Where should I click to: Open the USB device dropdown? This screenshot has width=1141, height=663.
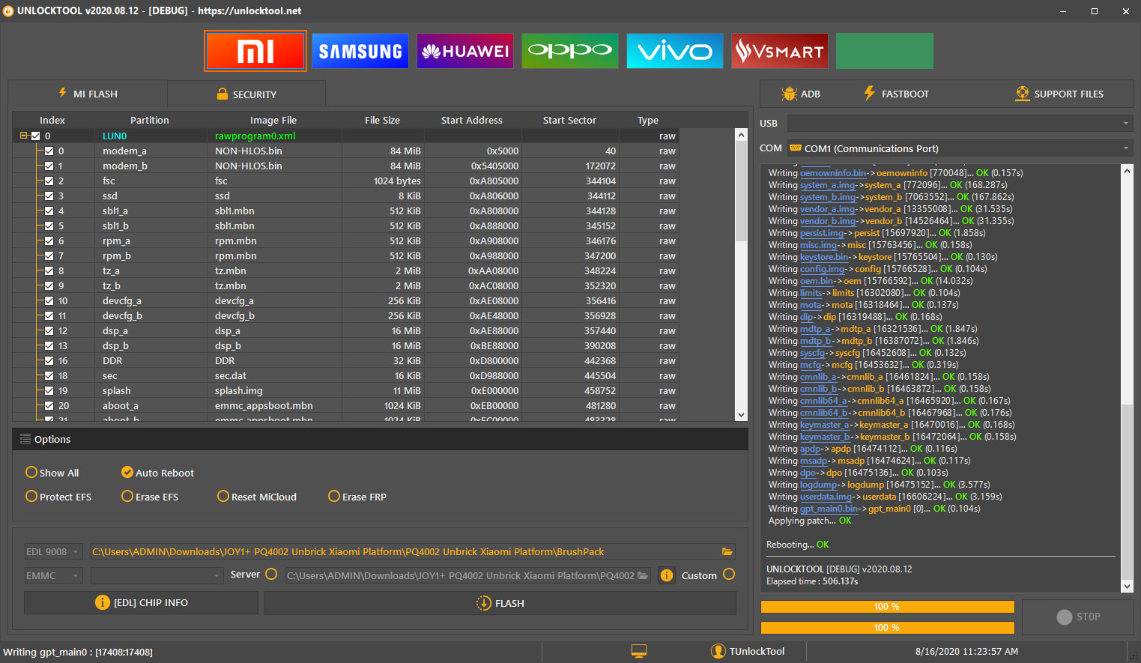click(x=960, y=123)
